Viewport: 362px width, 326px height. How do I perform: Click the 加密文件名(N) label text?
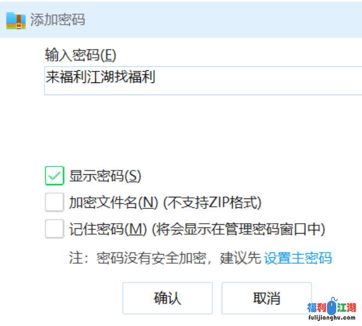point(113,202)
